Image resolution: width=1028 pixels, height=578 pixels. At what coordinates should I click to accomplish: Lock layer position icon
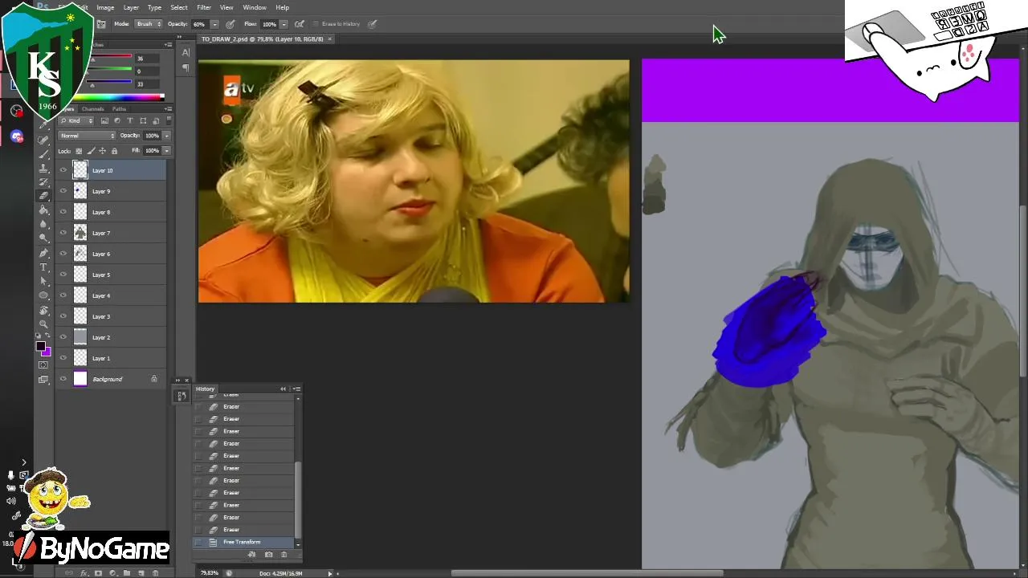coord(102,151)
